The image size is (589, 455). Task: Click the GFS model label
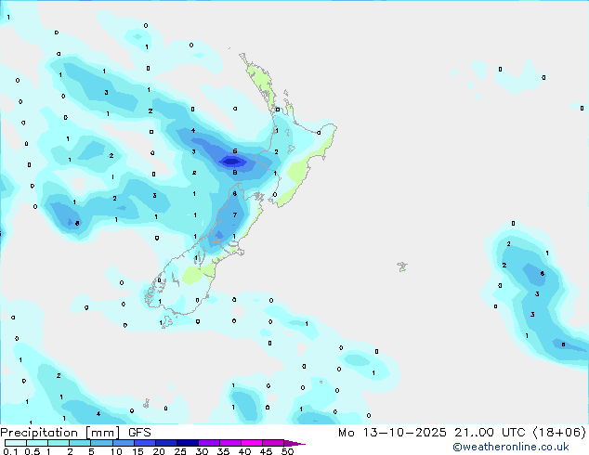pyautogui.click(x=139, y=433)
